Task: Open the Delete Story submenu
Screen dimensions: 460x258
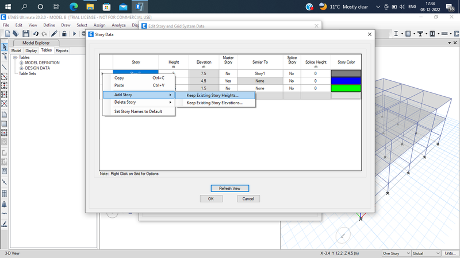Action: coord(139,103)
